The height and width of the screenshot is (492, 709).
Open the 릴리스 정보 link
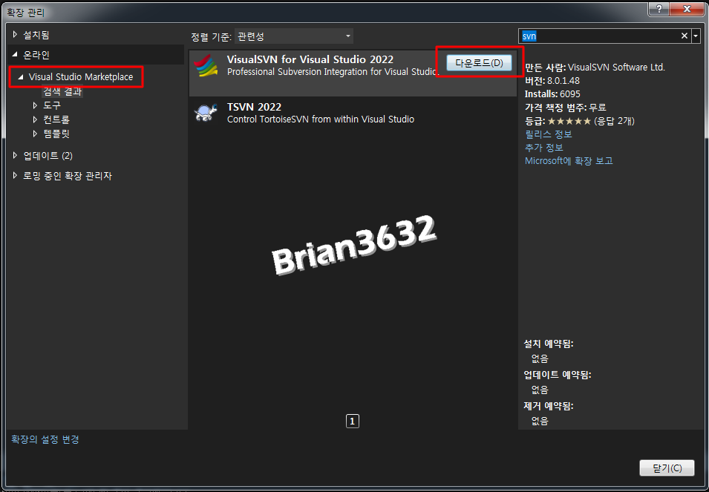[x=549, y=134]
